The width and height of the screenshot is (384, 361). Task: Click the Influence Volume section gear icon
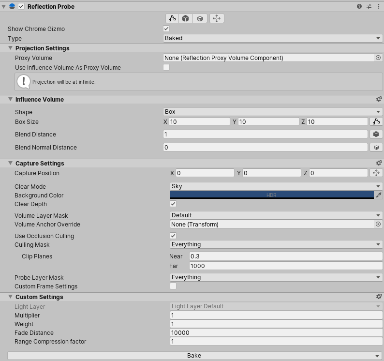tap(379, 99)
